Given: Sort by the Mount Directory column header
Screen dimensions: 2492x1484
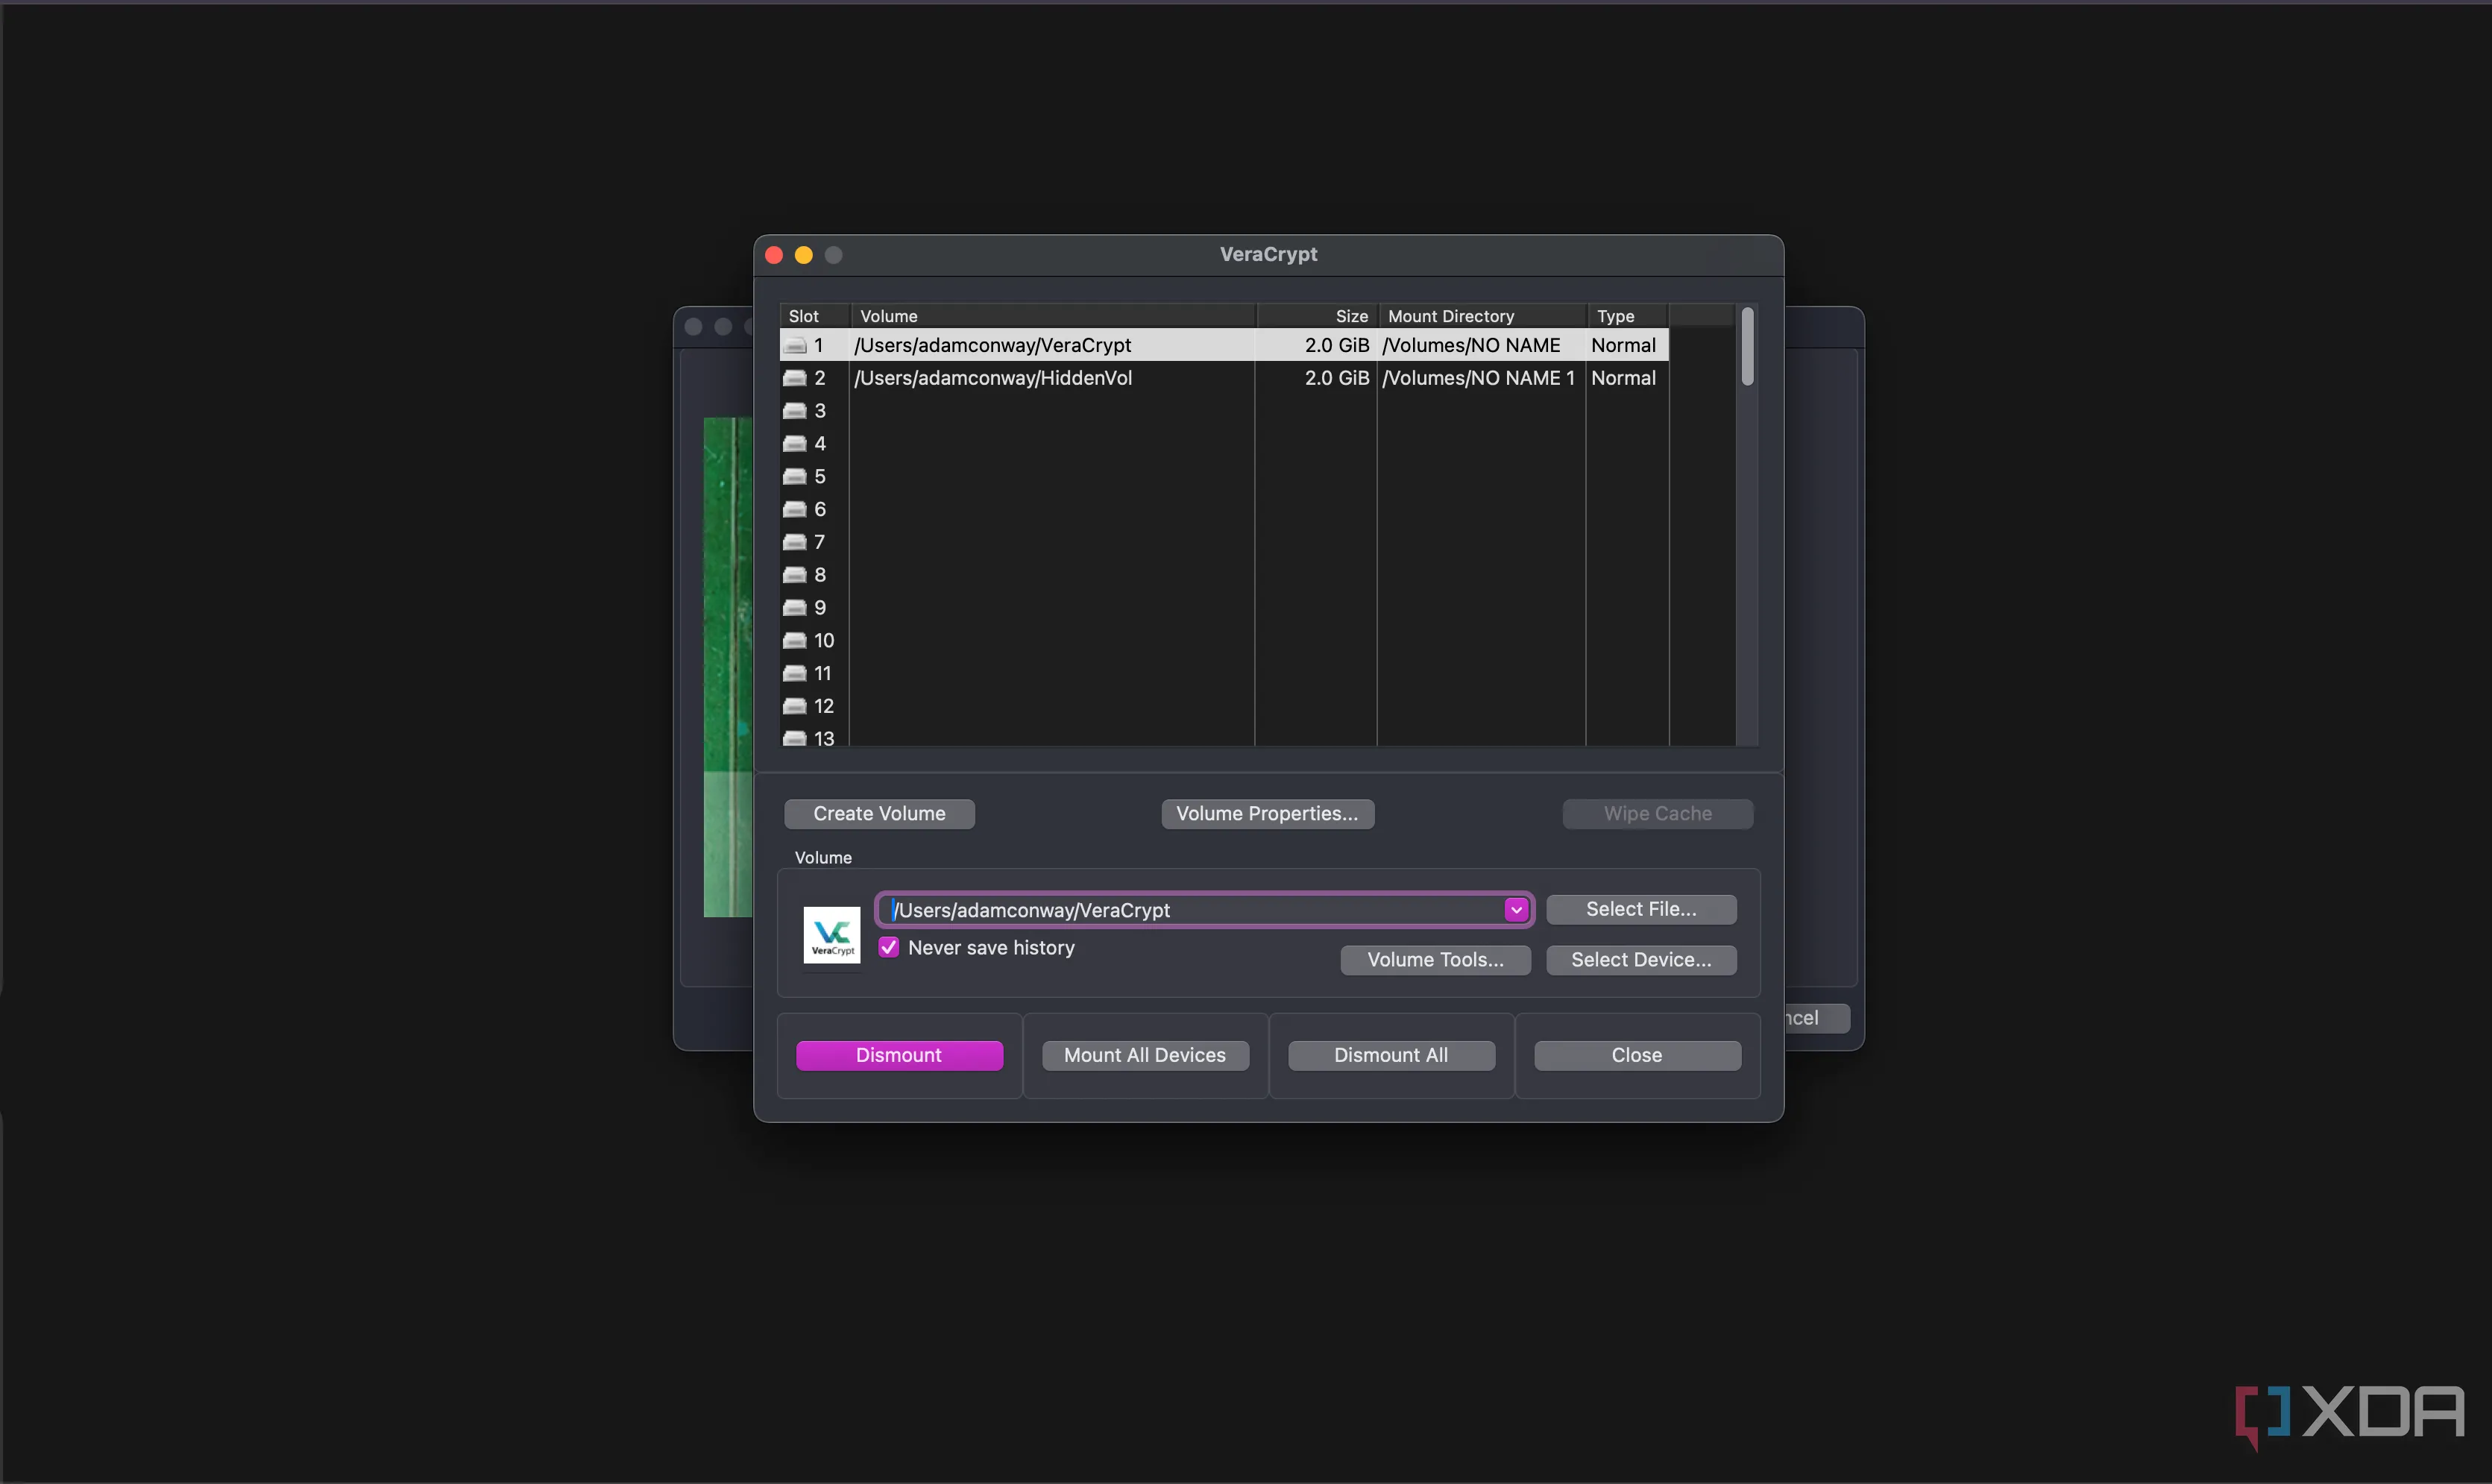Looking at the screenshot, I should 1482,316.
